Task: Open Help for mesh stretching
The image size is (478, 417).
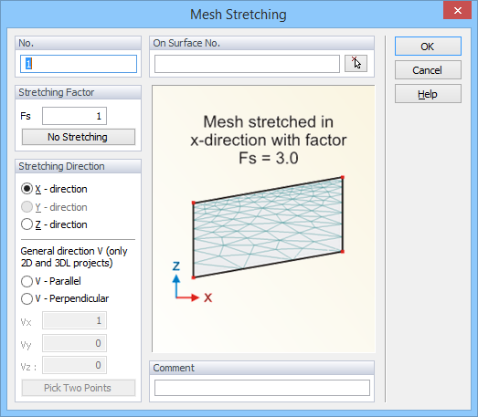Action: (x=428, y=94)
